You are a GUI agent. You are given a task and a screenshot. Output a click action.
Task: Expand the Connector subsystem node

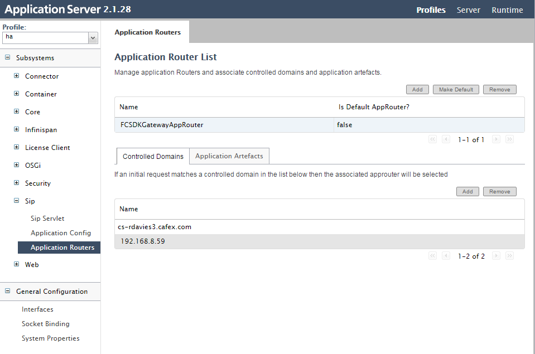point(16,76)
